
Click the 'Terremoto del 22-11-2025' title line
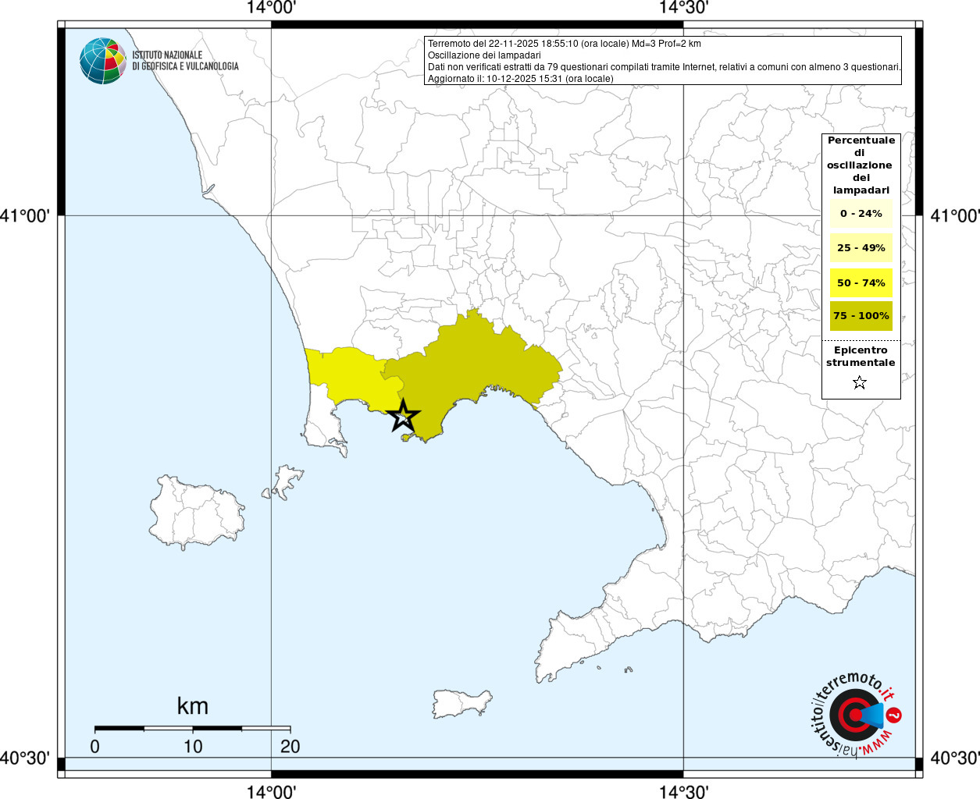point(564,44)
